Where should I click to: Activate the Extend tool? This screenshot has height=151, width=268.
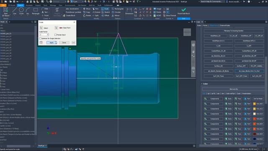coord(96,12)
